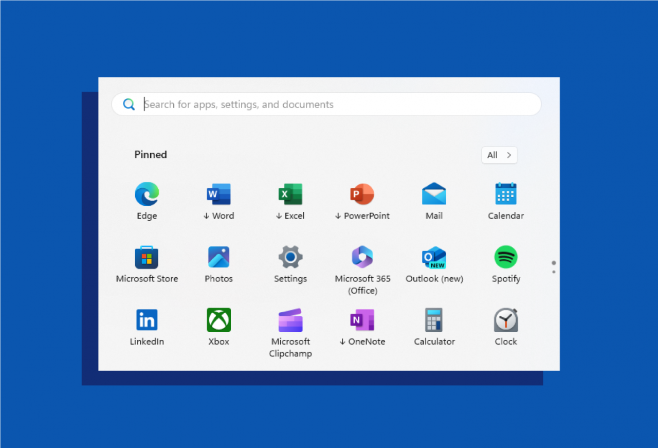
Task: Open Outlook (new) app
Action: coord(434,257)
